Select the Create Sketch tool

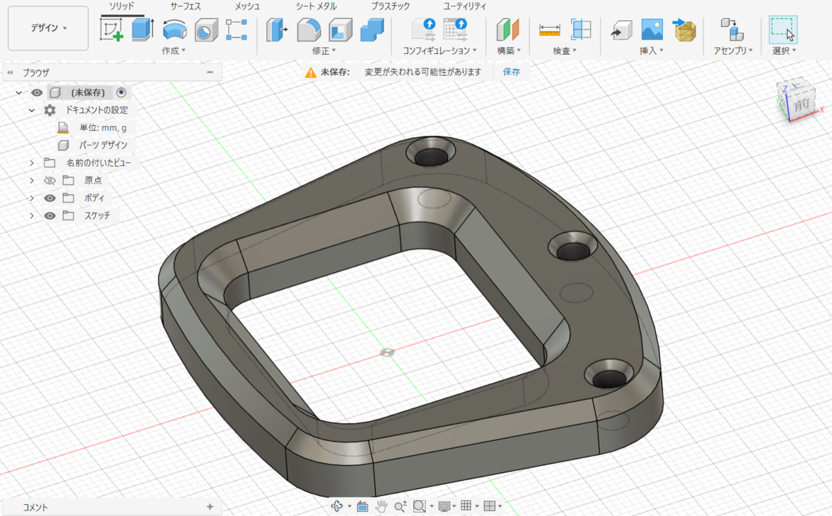point(112,30)
